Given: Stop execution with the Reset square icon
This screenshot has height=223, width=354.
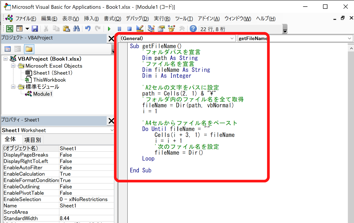Looking at the screenshot, I should click(x=129, y=29).
